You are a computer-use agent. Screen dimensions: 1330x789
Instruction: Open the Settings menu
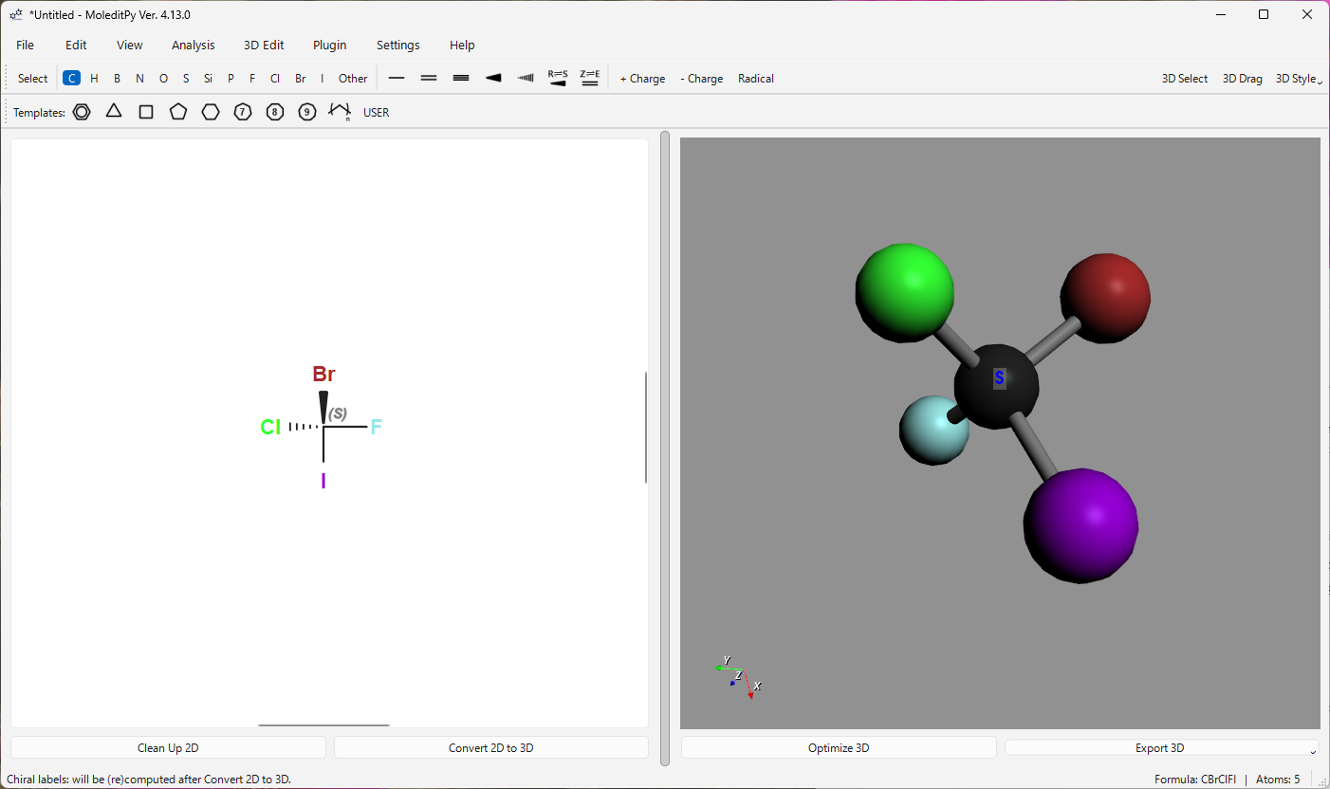point(398,45)
